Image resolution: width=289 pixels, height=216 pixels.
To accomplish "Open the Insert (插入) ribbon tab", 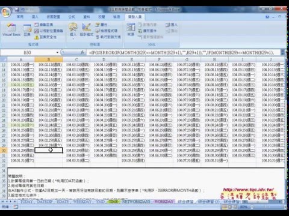I will (x=35, y=17).
